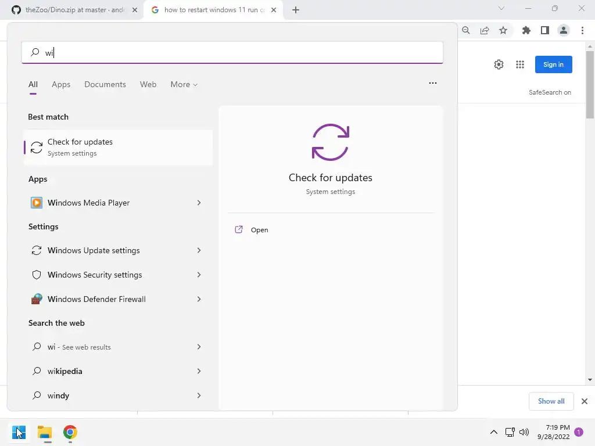Open the network status tray icon
The height and width of the screenshot is (446, 595).
(x=510, y=432)
